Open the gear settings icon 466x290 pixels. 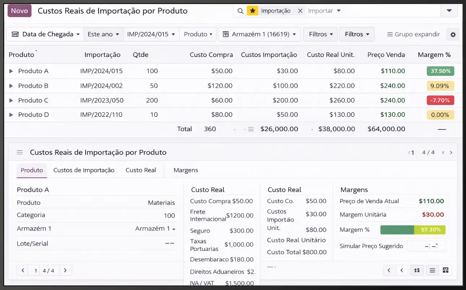[x=453, y=35]
